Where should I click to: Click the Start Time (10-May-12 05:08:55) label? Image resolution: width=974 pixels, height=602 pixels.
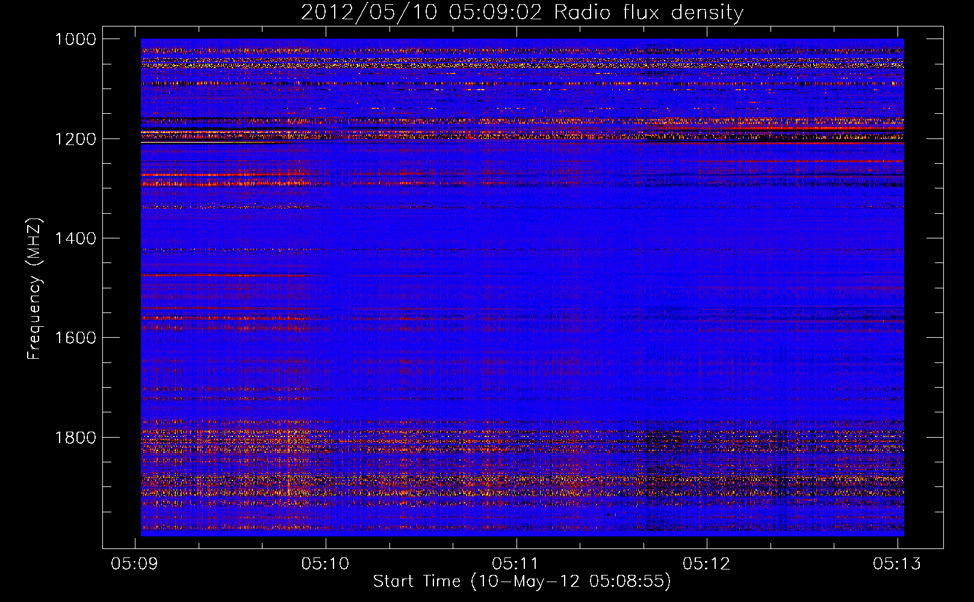click(522, 582)
